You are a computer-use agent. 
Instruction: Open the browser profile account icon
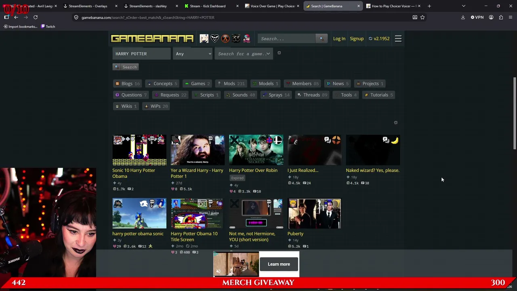491,17
